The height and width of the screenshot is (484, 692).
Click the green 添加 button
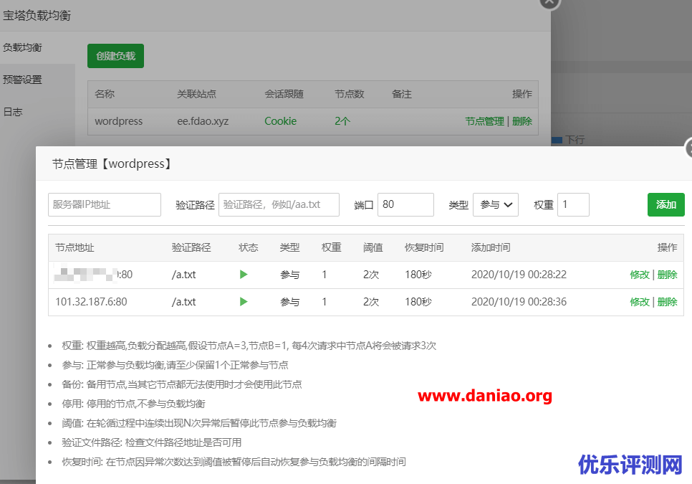(x=666, y=204)
